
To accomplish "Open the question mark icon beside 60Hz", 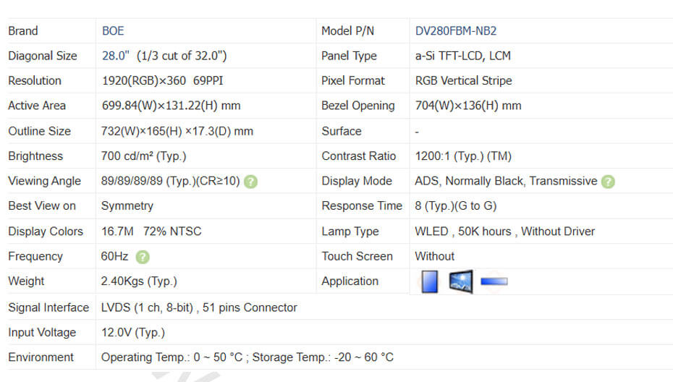I will 143,256.
